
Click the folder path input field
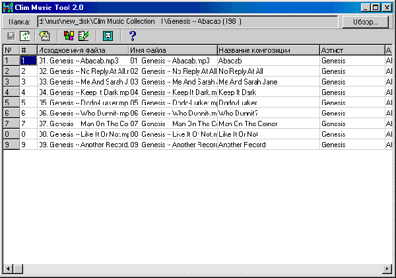pyautogui.click(x=188, y=21)
